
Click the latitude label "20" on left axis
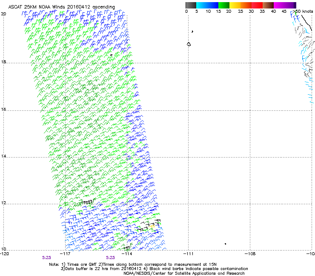pyautogui.click(x=3, y=14)
